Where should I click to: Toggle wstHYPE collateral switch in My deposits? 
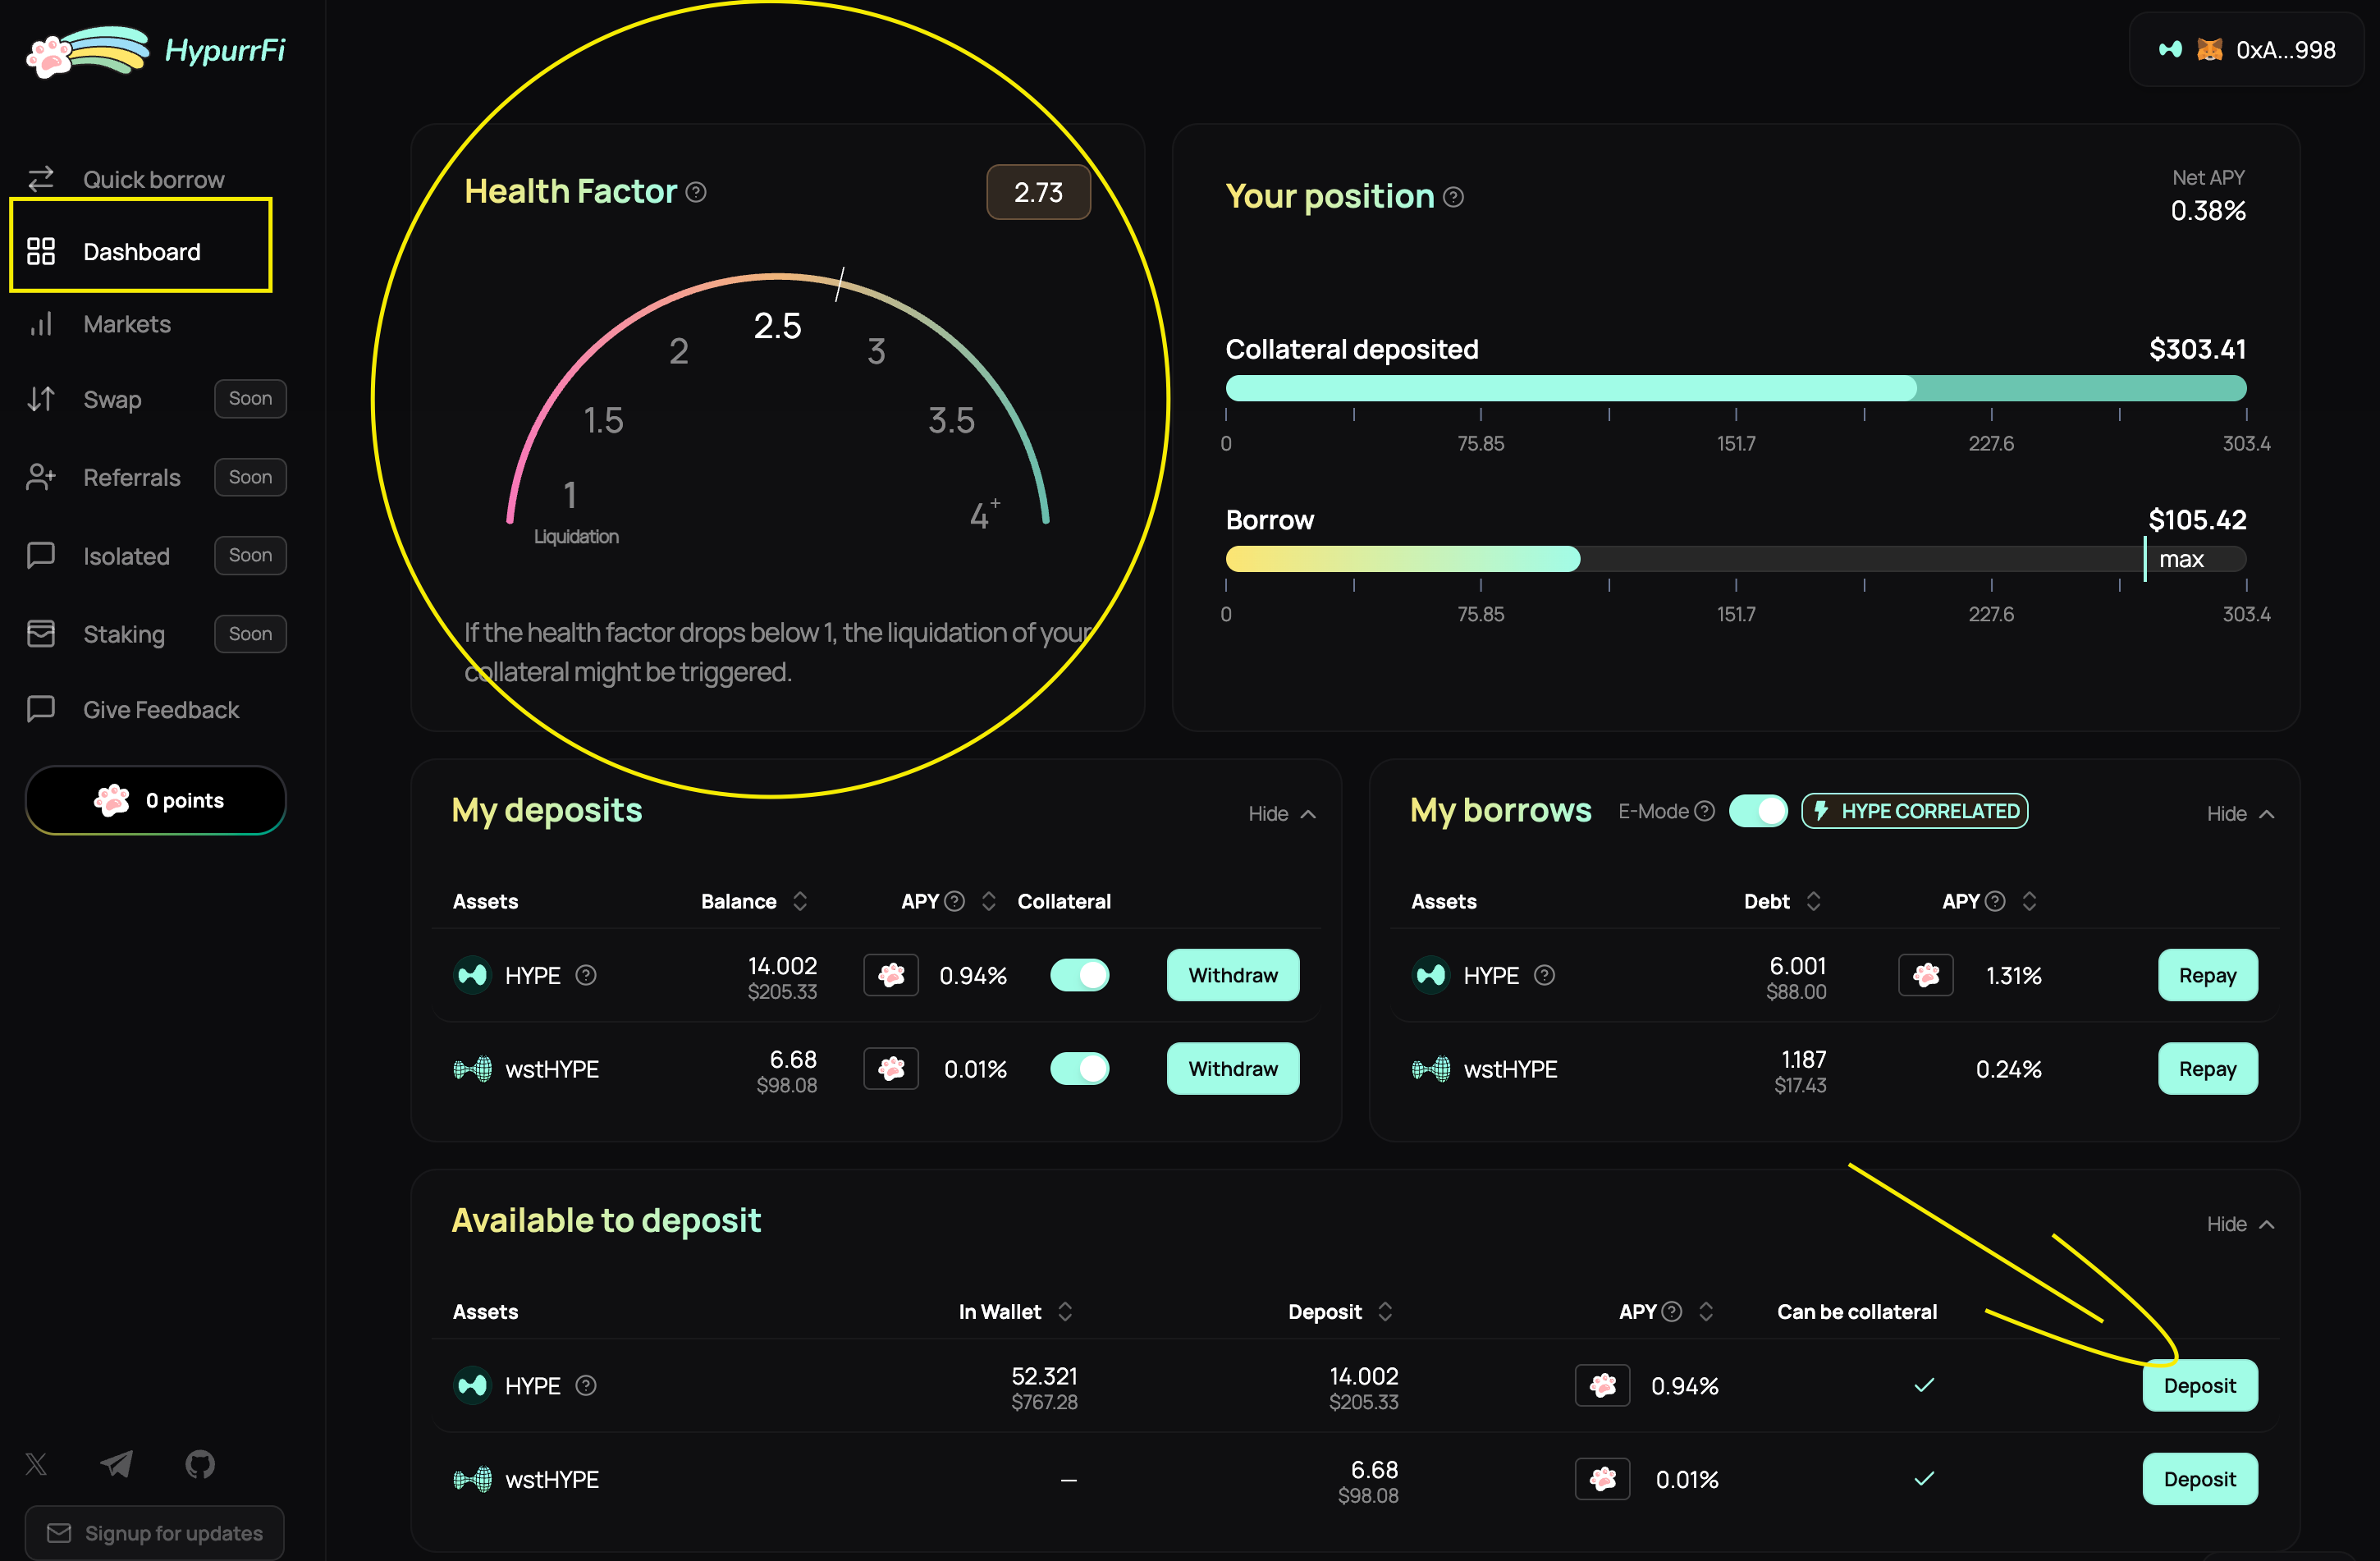coord(1079,1069)
